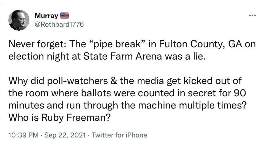The width and height of the screenshot is (260, 146).
Task: Open the Murray display name profile link
Action: (46, 16)
